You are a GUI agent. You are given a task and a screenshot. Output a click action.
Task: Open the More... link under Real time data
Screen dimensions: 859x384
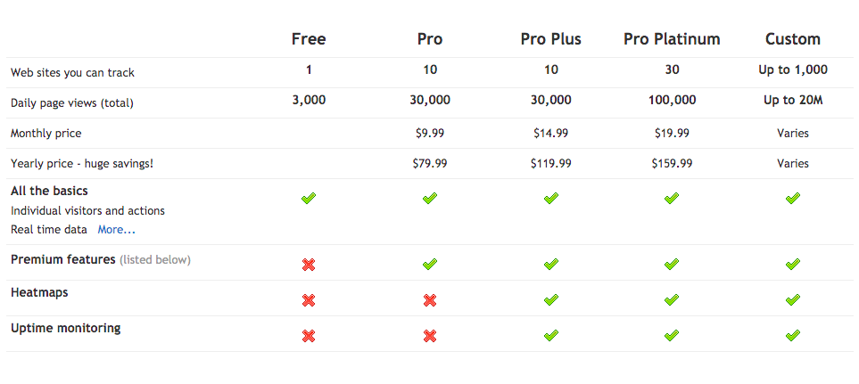pyautogui.click(x=116, y=230)
